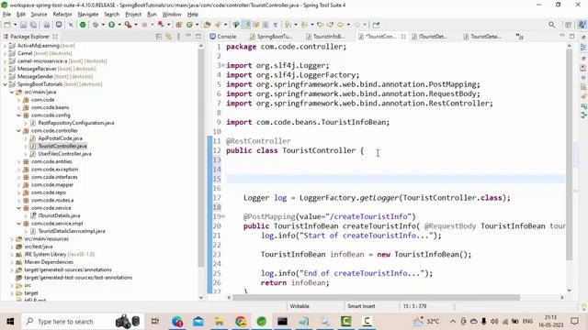The width and height of the screenshot is (588, 330).
Task: Click the green Boot Dashboard toolbar icon
Action: coord(83,25)
